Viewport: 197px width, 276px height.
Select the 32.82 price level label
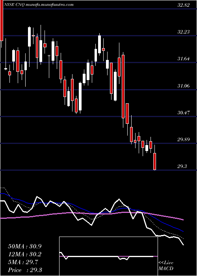pyautogui.click(x=184, y=5)
